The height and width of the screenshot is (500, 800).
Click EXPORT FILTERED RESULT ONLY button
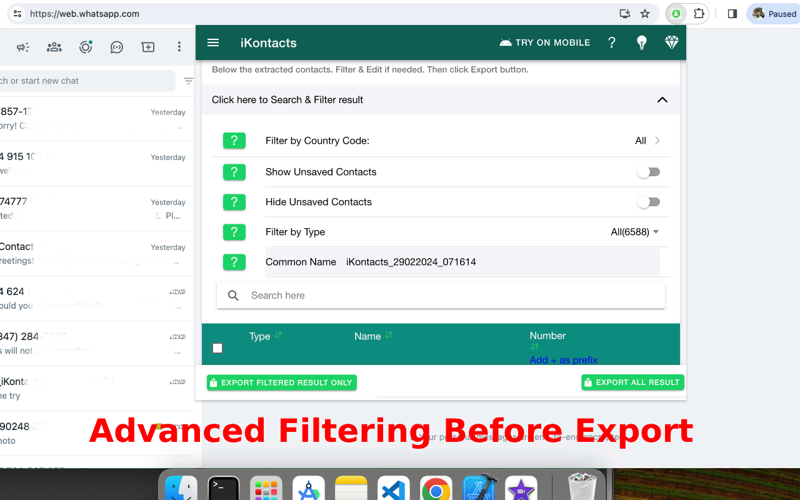[x=281, y=382]
